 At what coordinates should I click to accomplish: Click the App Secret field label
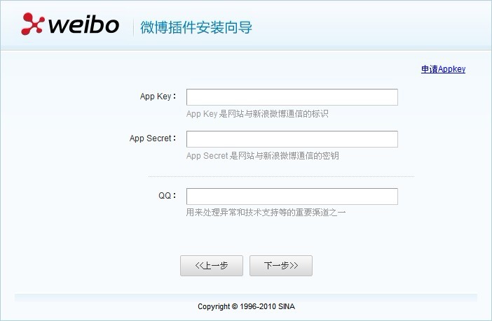(x=152, y=138)
